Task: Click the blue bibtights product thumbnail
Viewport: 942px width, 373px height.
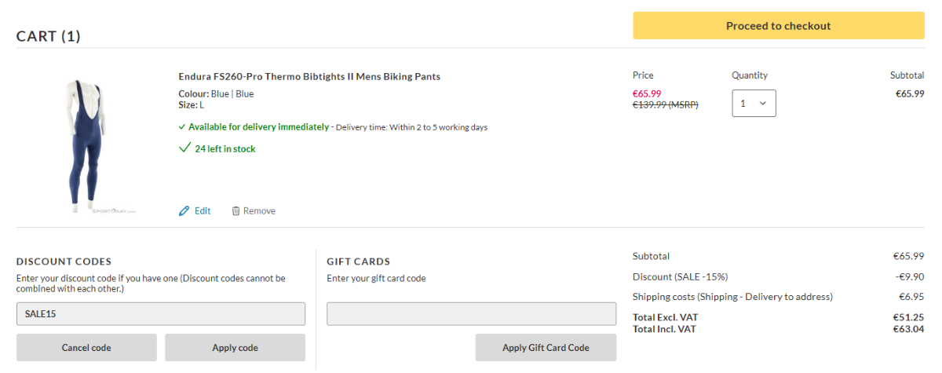Action: pyautogui.click(x=84, y=145)
